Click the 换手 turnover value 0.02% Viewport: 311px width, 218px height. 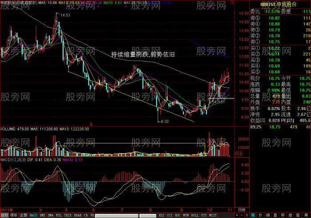(274, 109)
